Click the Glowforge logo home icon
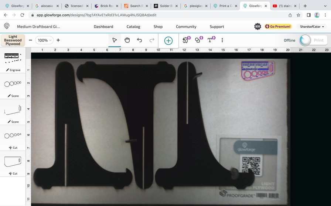This screenshot has height=206, width=331. point(7,26)
